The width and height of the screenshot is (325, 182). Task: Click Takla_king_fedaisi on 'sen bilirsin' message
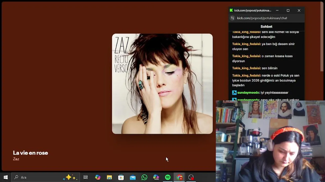[x=246, y=68]
